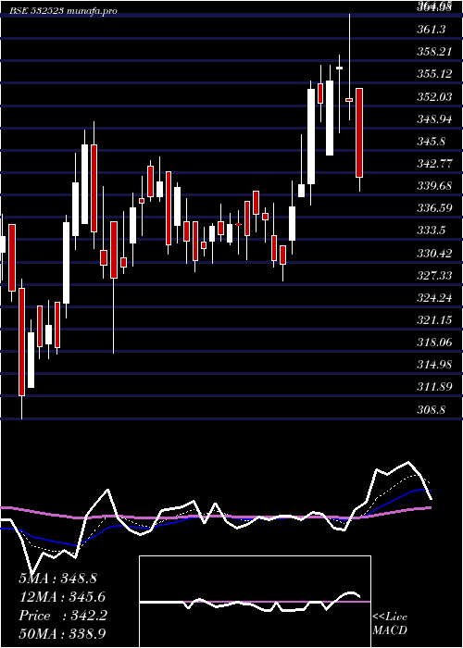This screenshot has height=648, width=463.
Task: Select the 348.94 axis value
Action: pos(433,119)
